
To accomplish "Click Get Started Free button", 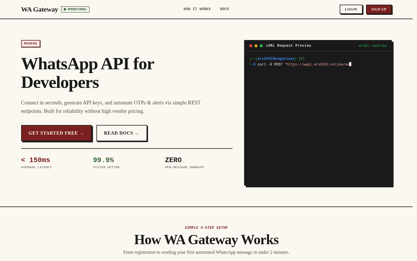I will 56,133.
